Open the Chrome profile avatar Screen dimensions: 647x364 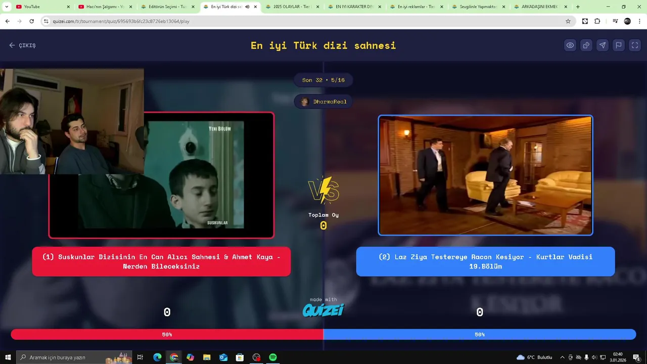(x=627, y=21)
